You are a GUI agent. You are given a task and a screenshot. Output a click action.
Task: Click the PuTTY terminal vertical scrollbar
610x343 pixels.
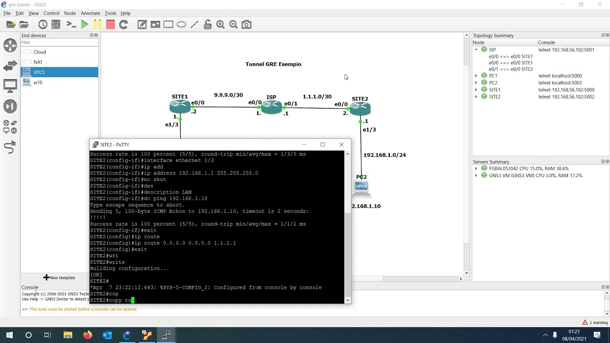[347, 227]
